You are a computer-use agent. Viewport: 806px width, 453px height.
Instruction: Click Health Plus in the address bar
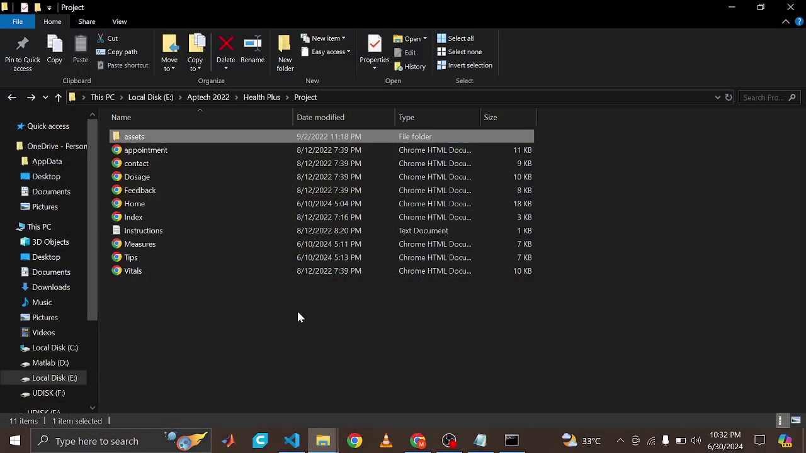(261, 98)
